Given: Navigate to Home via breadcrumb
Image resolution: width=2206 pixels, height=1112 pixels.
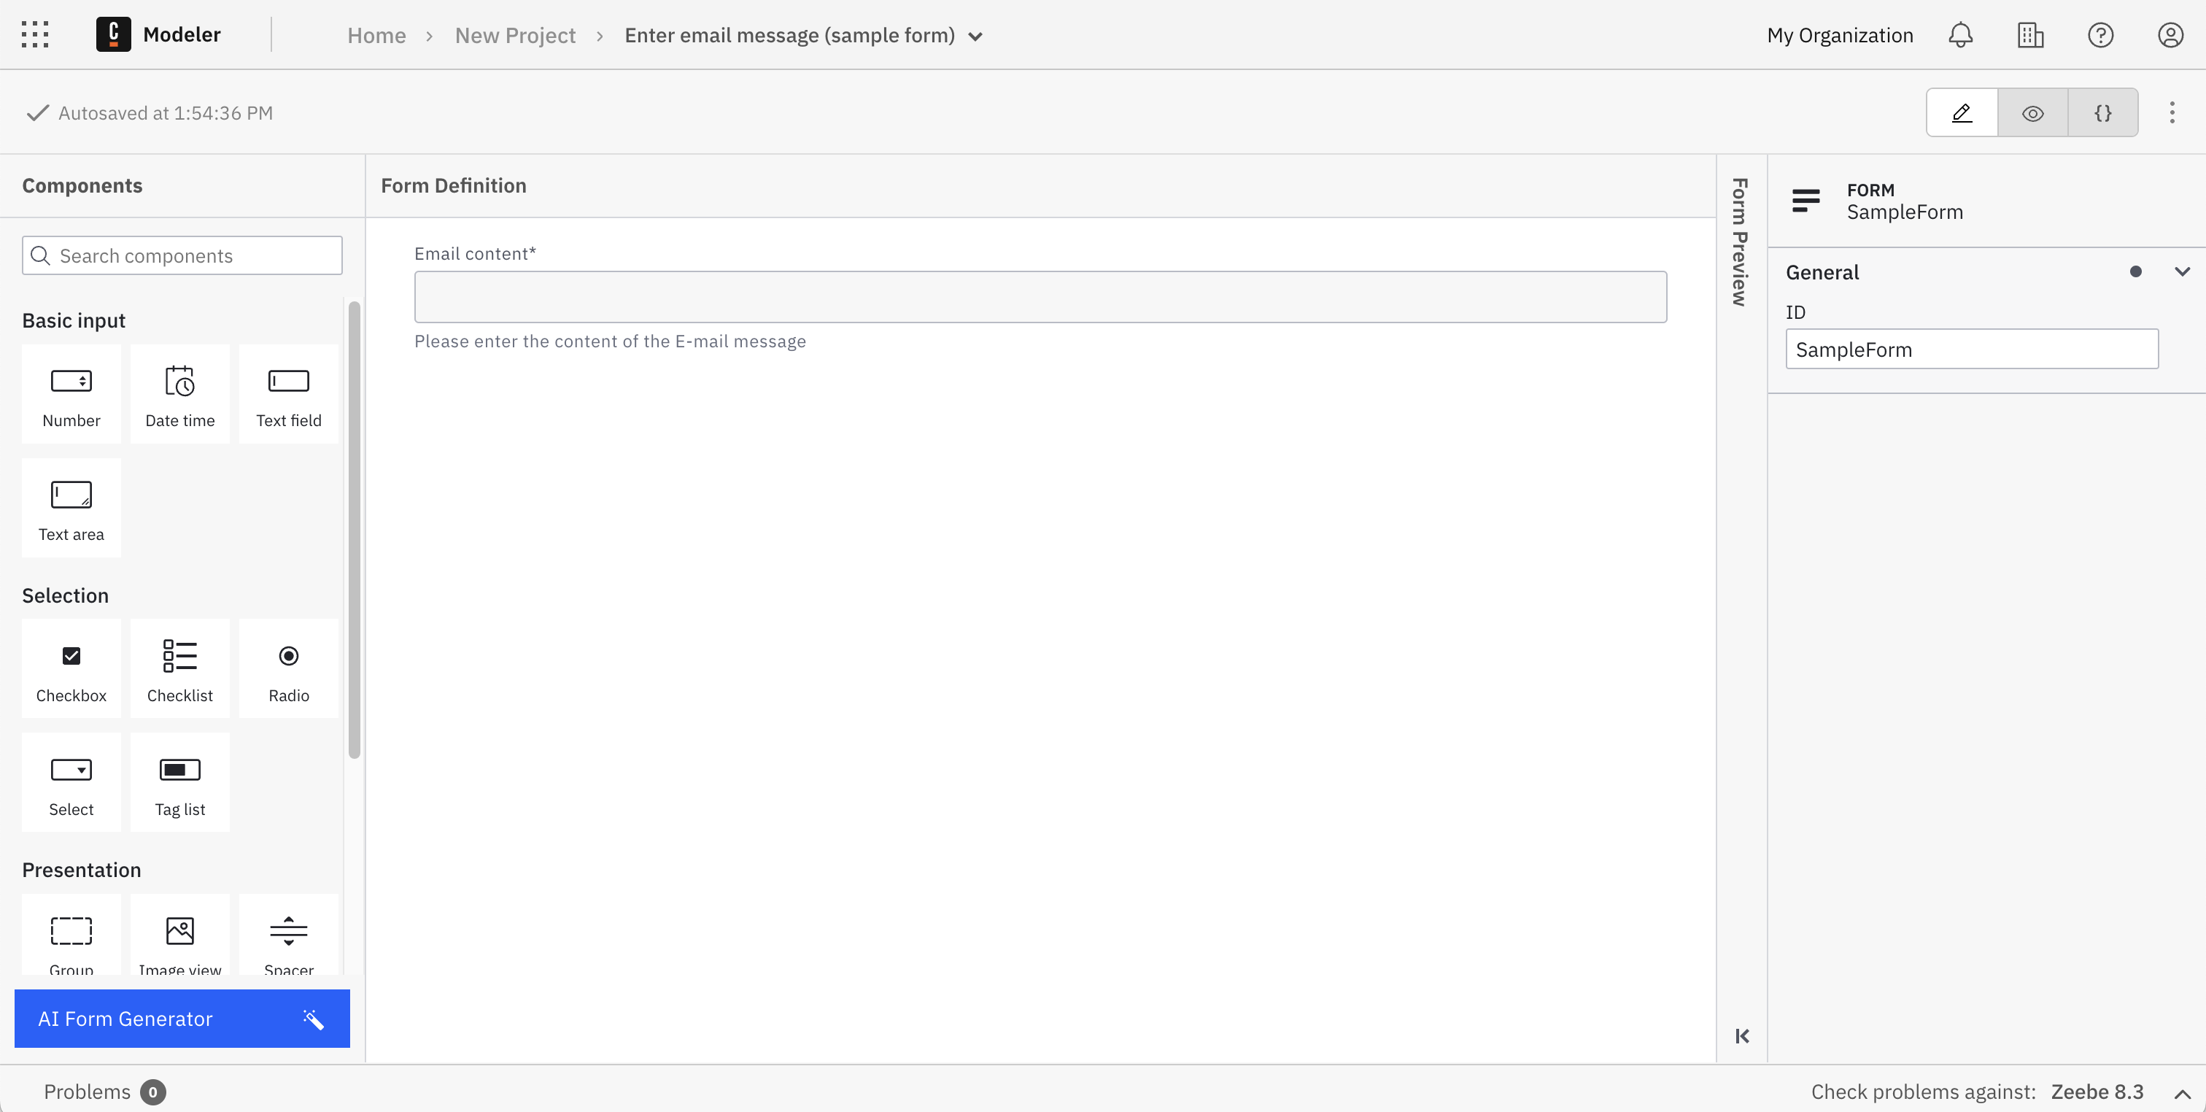Looking at the screenshot, I should (x=376, y=35).
